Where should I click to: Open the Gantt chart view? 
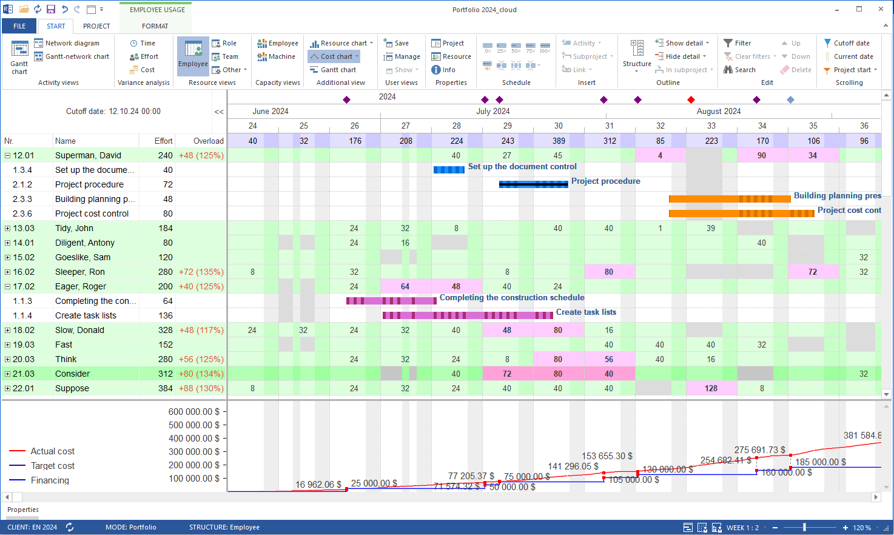(x=19, y=57)
